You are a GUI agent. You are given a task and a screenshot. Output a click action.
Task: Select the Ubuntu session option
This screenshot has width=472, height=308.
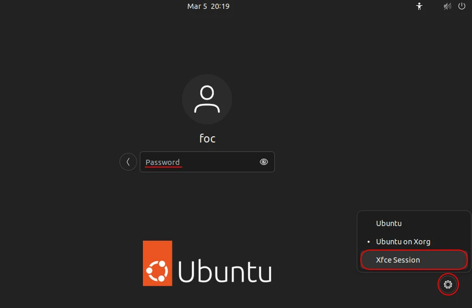coord(389,223)
